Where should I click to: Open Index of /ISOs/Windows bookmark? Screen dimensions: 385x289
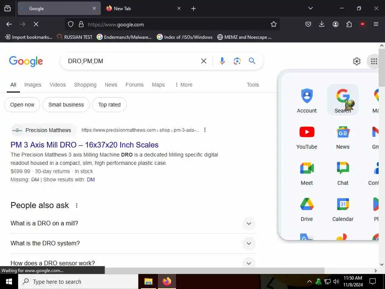coord(185,37)
